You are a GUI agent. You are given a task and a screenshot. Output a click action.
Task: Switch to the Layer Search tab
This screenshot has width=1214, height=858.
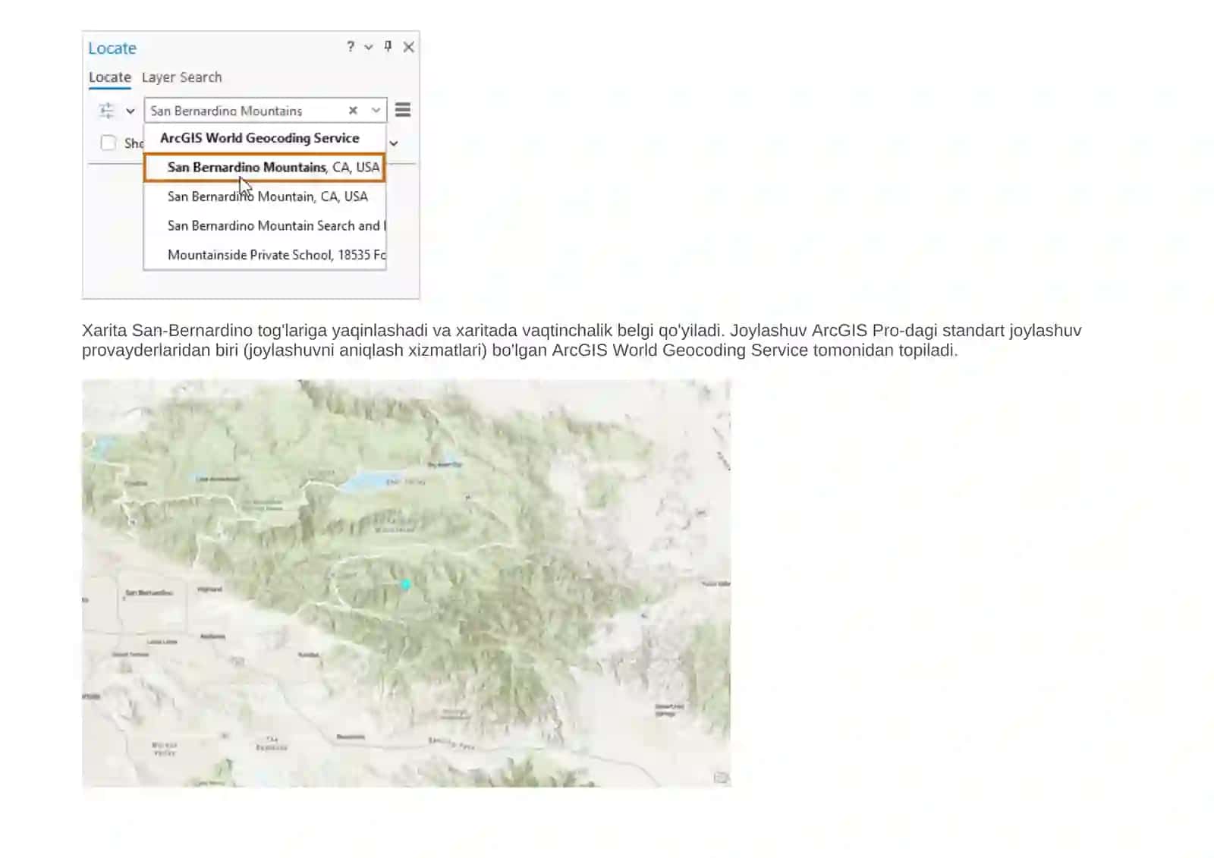(x=181, y=77)
